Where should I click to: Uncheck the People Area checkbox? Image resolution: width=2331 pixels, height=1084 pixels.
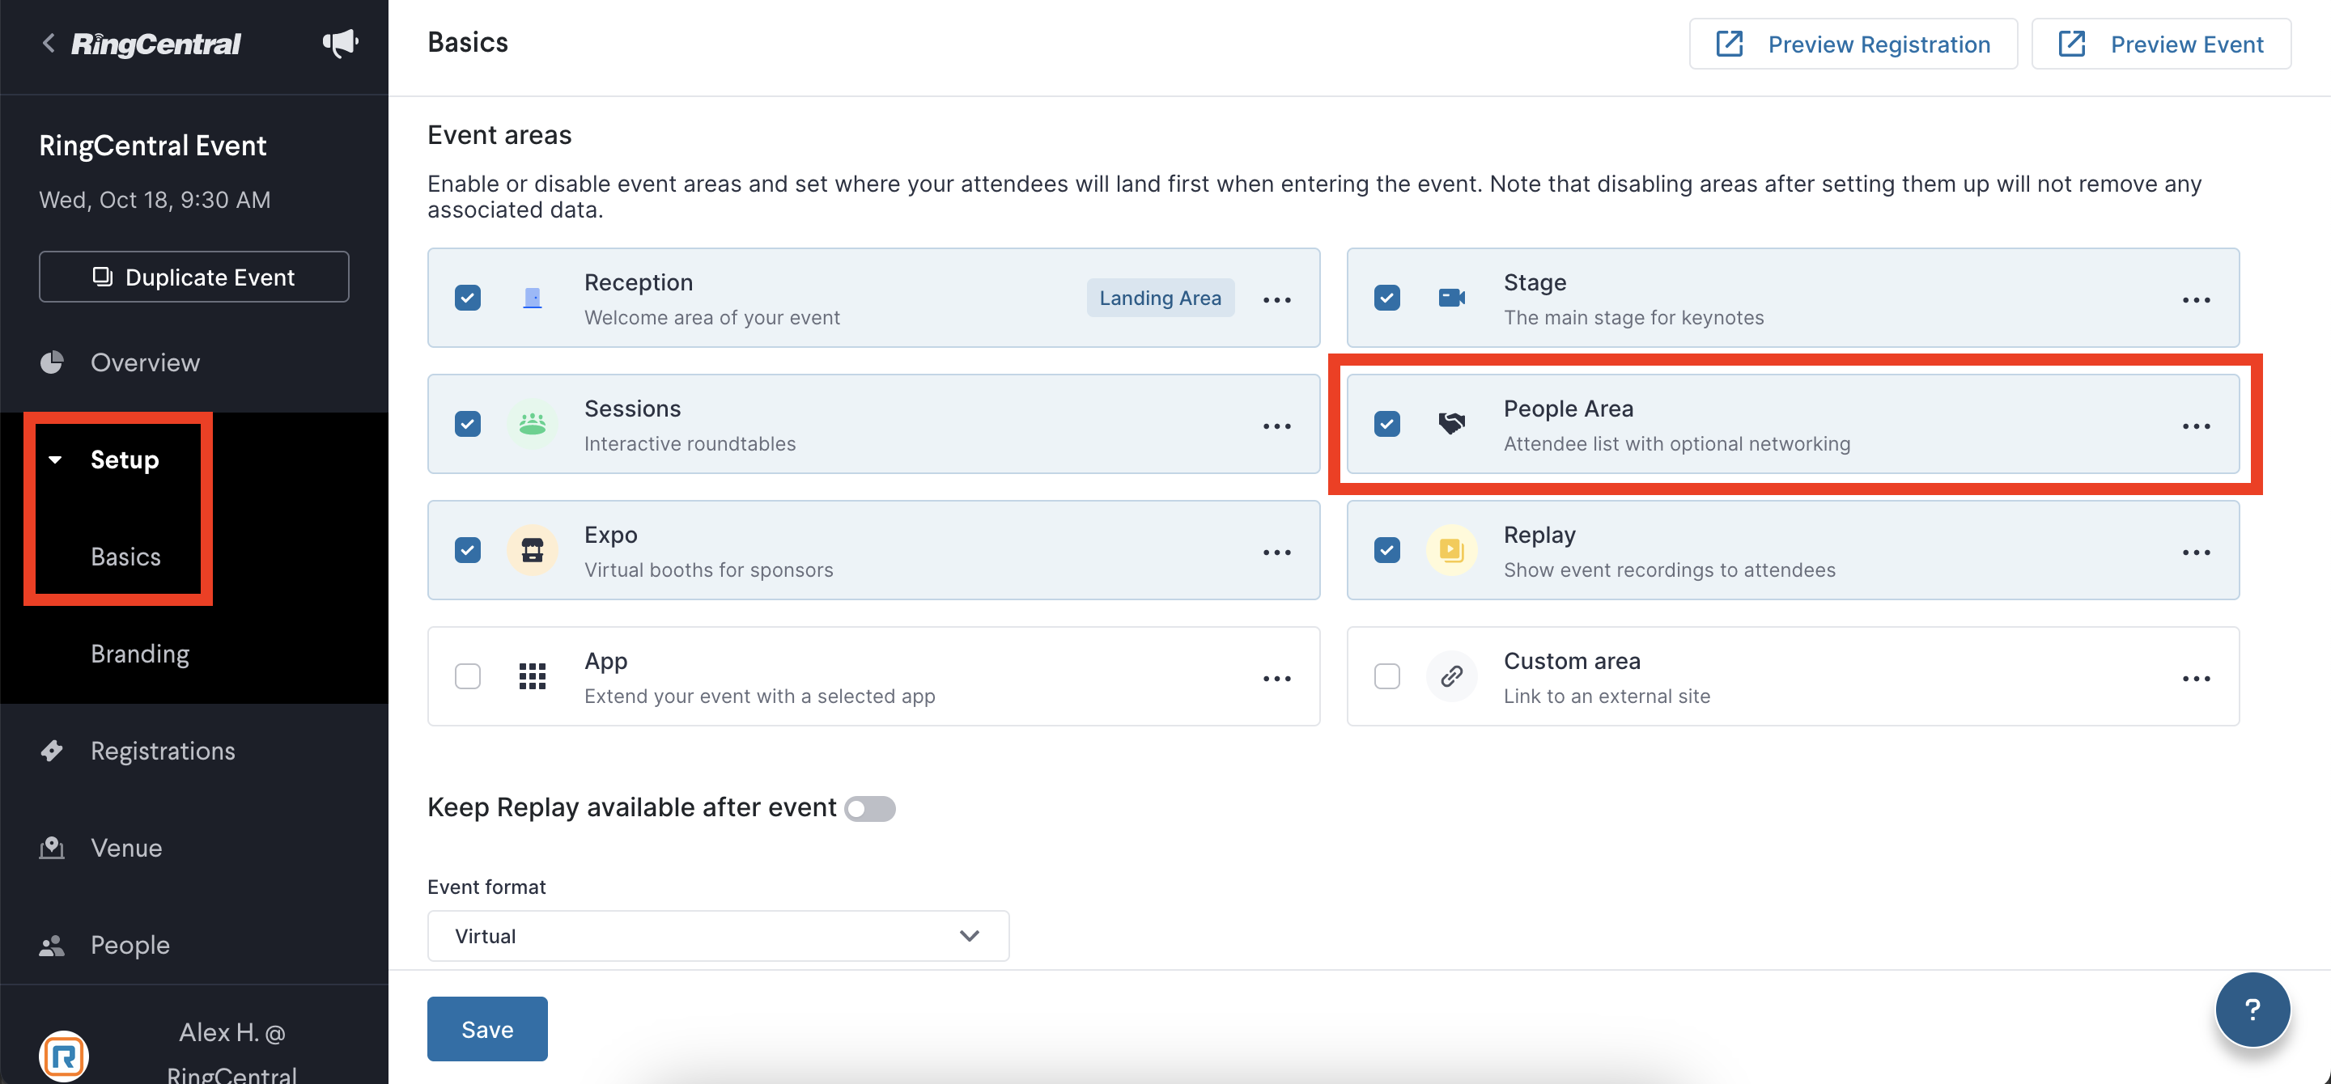coord(1387,423)
